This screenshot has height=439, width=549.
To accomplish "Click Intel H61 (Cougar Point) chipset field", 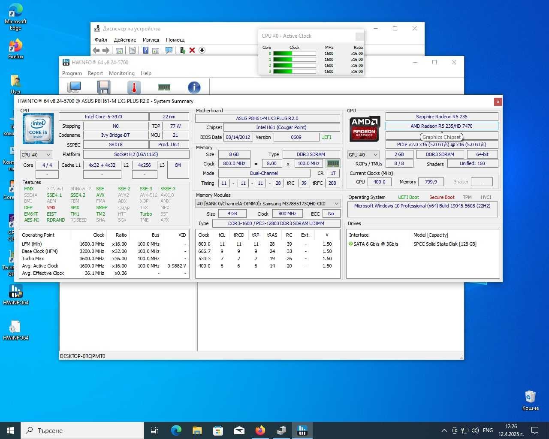I will click(x=281, y=127).
